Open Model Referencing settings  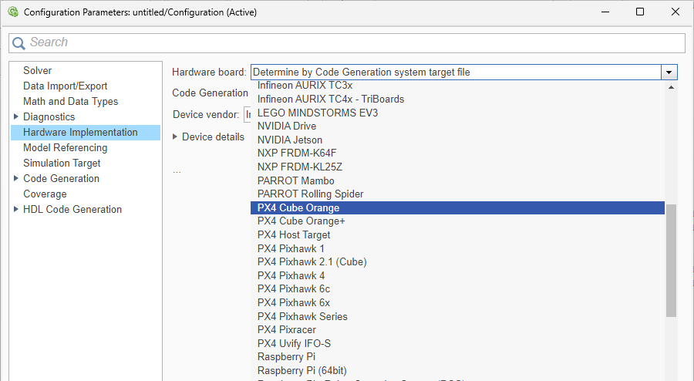point(65,147)
